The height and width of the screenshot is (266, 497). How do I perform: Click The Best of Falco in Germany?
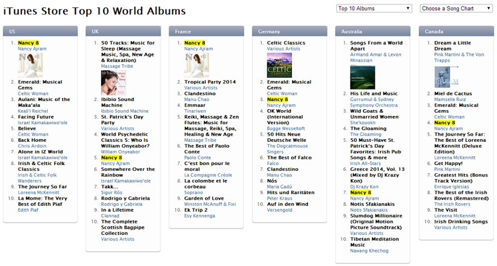pos(289,157)
